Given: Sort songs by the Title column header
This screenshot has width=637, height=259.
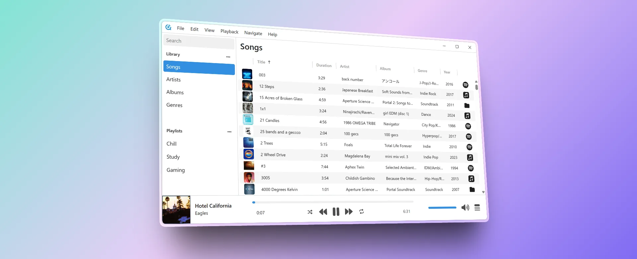Looking at the screenshot, I should [261, 62].
